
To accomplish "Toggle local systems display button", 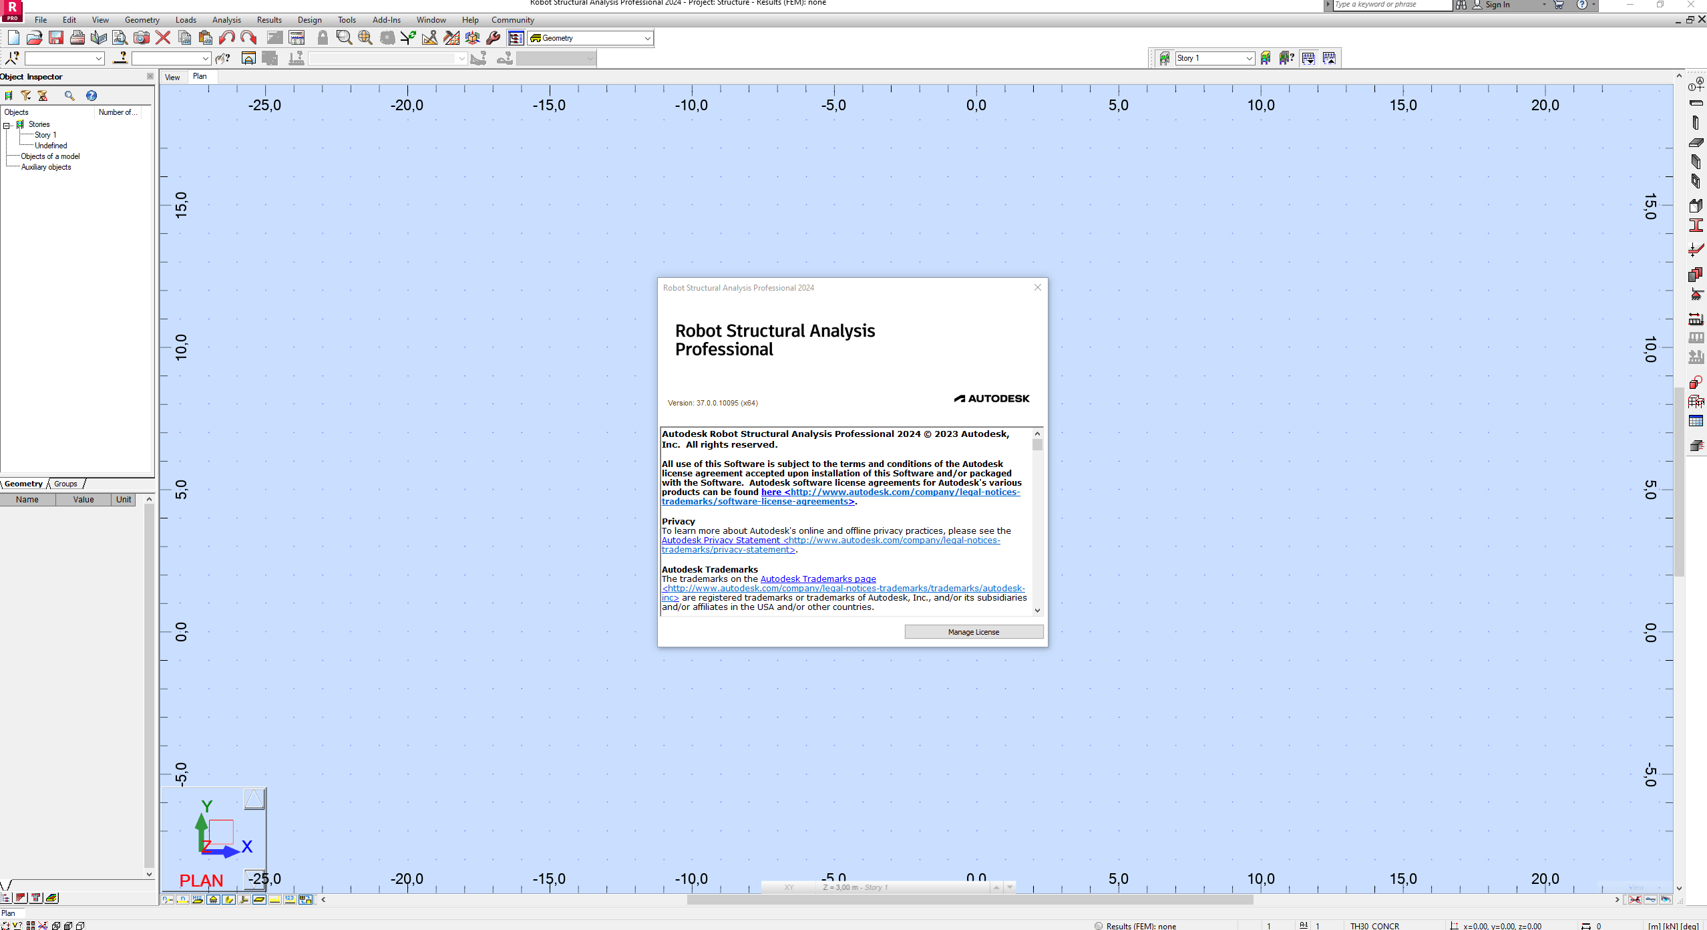I will (x=244, y=899).
